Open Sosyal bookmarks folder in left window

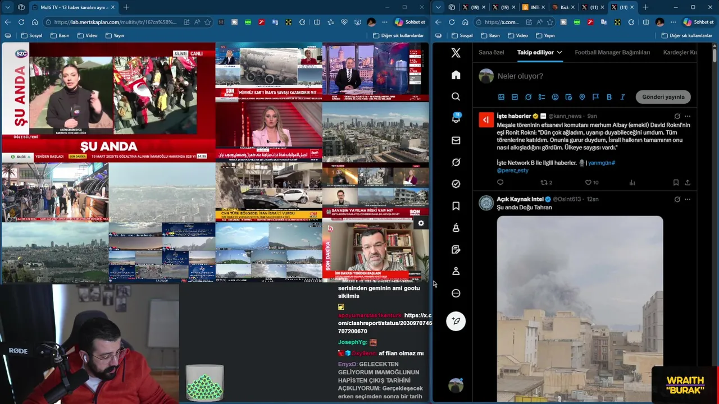(x=31, y=35)
